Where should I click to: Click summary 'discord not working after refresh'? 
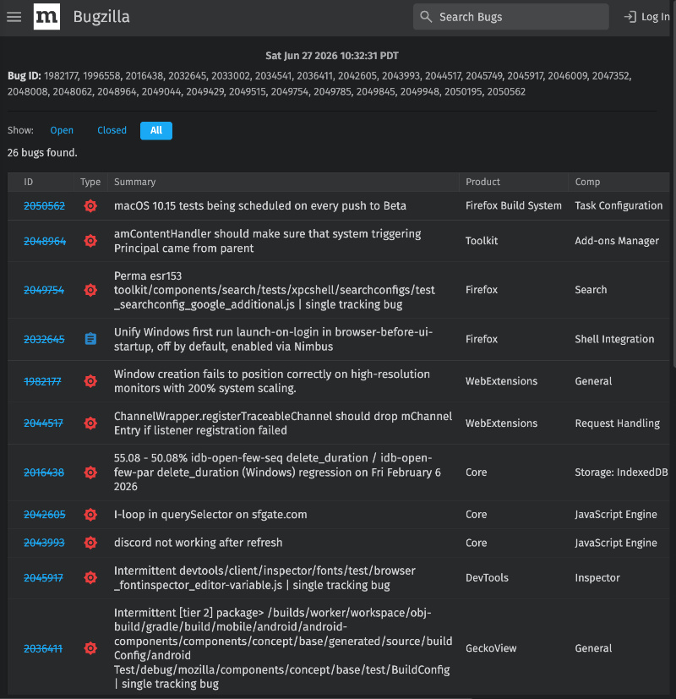[199, 543]
